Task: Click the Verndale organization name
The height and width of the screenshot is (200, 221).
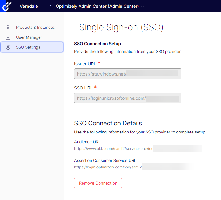Action: (29, 6)
